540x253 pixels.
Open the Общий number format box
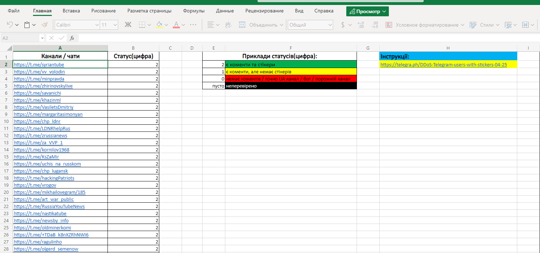[310, 25]
